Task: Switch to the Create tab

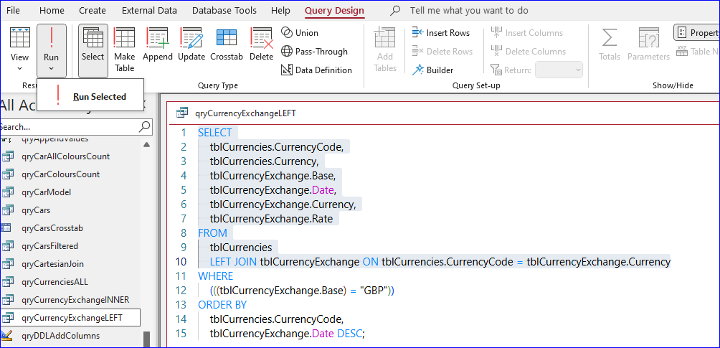Action: (93, 10)
